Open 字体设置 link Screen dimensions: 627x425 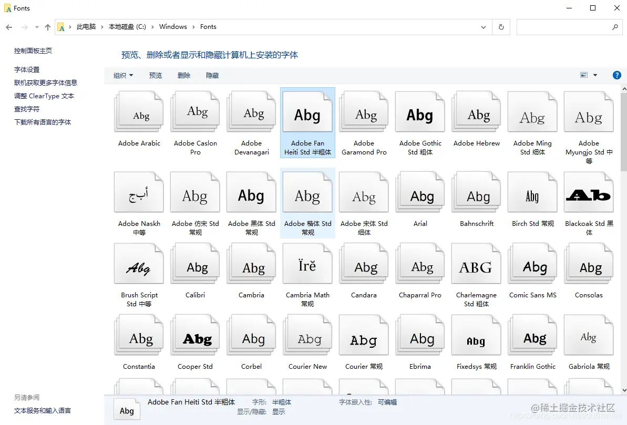(x=27, y=69)
